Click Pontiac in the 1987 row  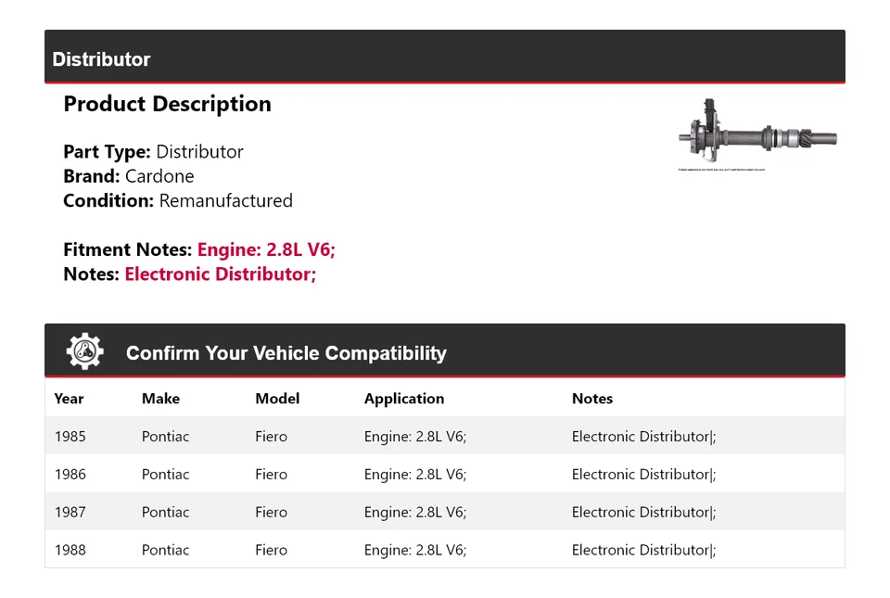click(x=165, y=512)
